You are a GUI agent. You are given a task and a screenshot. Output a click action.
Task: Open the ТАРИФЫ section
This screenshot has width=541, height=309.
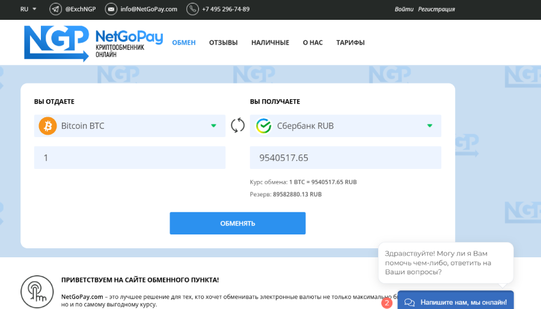click(350, 43)
